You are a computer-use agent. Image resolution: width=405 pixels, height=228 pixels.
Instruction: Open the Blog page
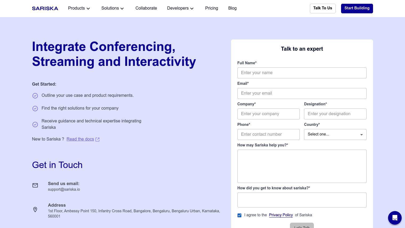click(232, 8)
